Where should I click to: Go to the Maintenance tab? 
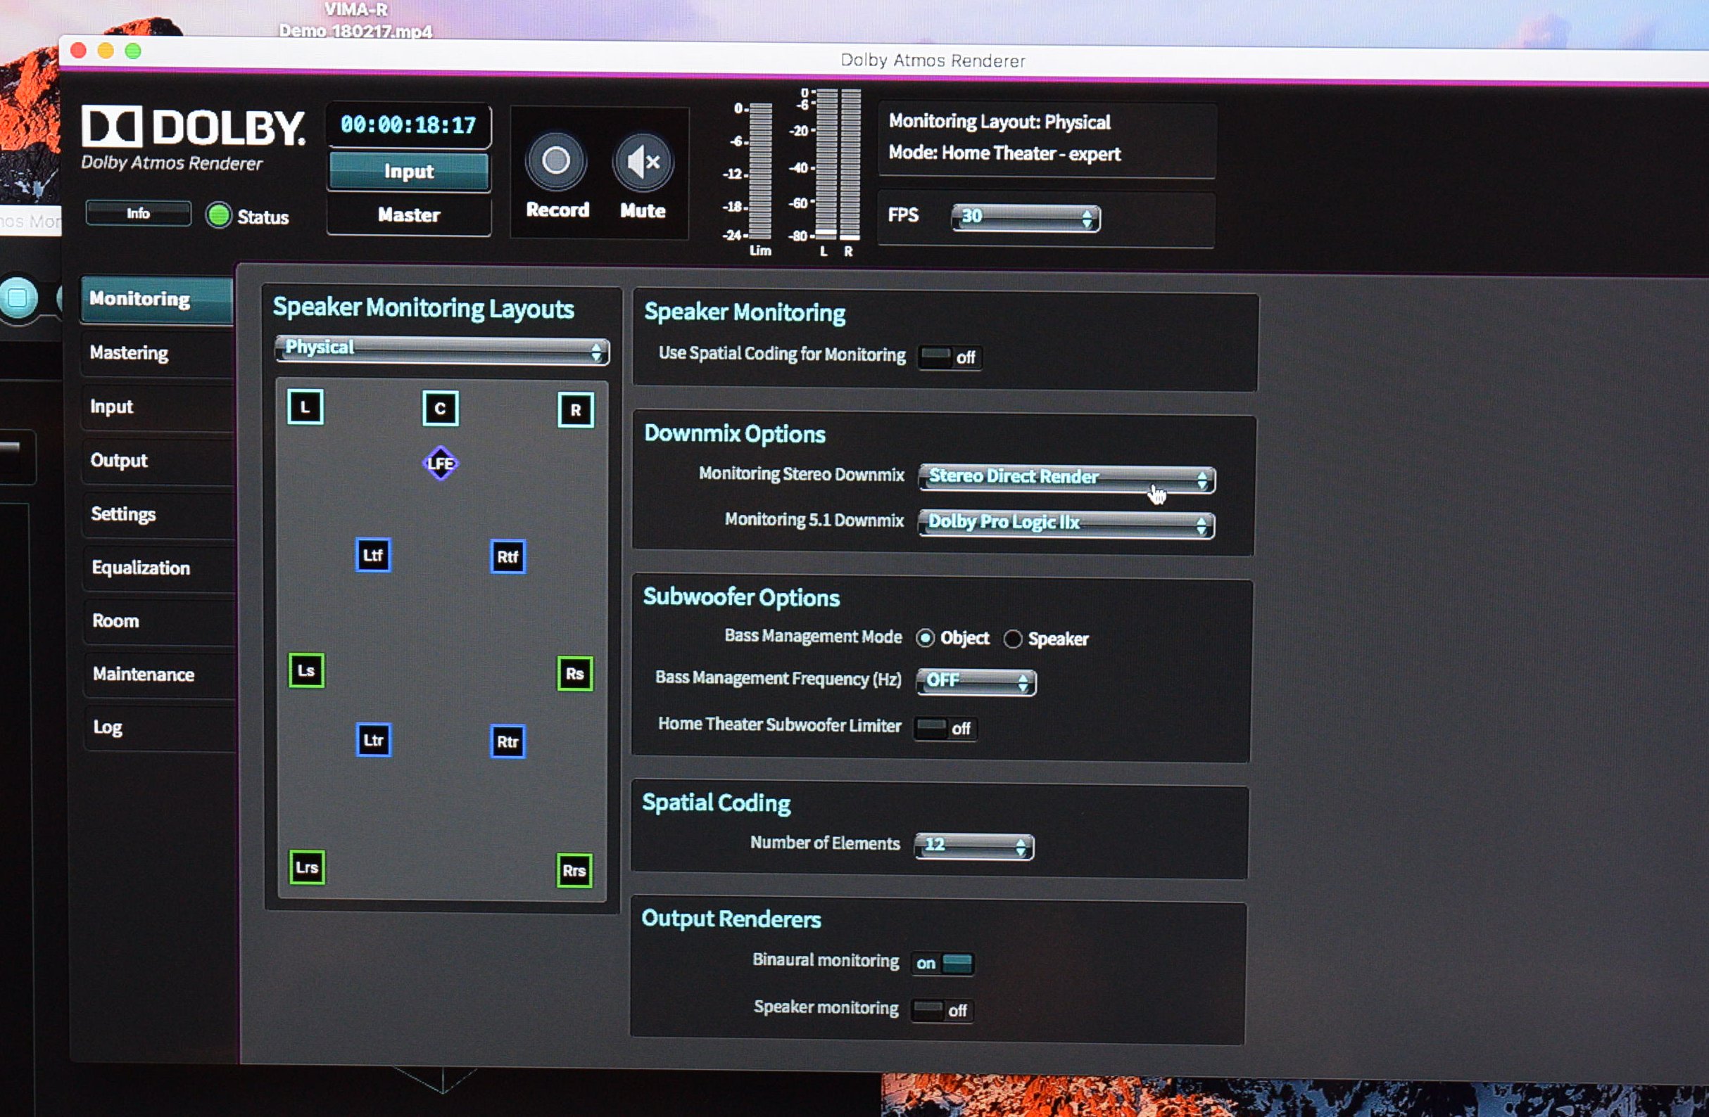(x=160, y=675)
